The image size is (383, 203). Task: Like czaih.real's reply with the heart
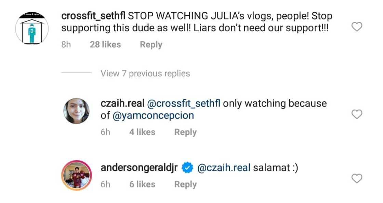358,114
